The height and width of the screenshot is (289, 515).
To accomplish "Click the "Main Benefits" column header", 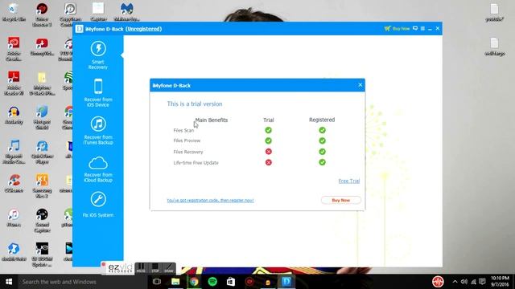I will (211, 120).
